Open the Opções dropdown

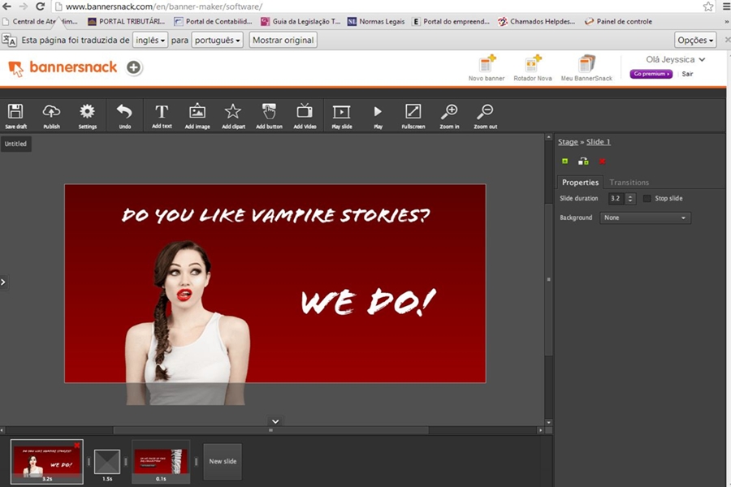tap(695, 40)
